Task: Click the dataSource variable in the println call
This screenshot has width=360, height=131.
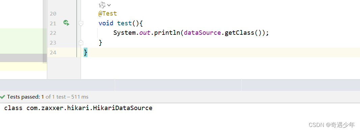Action: [203, 33]
